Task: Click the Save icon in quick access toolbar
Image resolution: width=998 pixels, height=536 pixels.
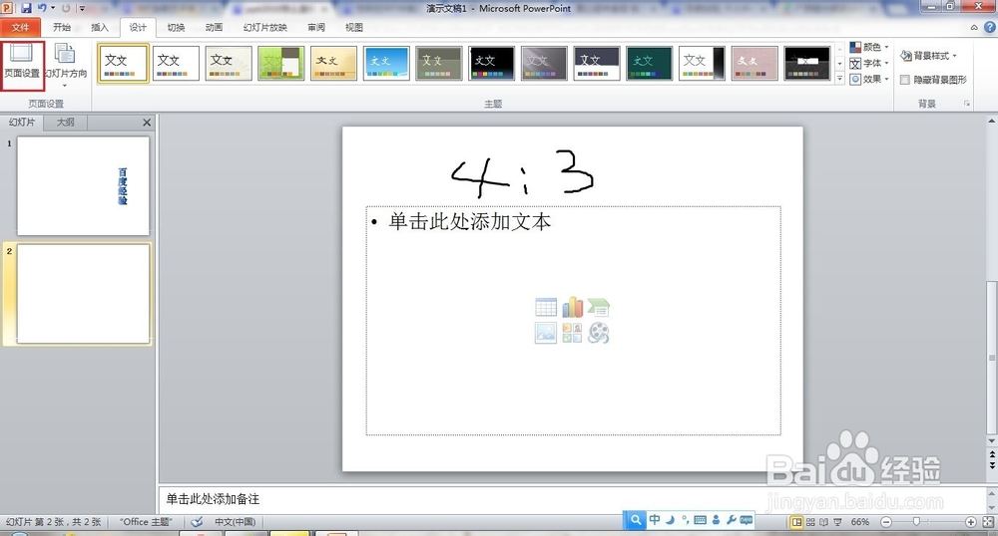Action: coord(26,8)
